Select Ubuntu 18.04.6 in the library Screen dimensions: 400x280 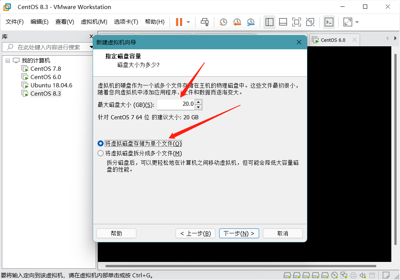[x=51, y=85]
